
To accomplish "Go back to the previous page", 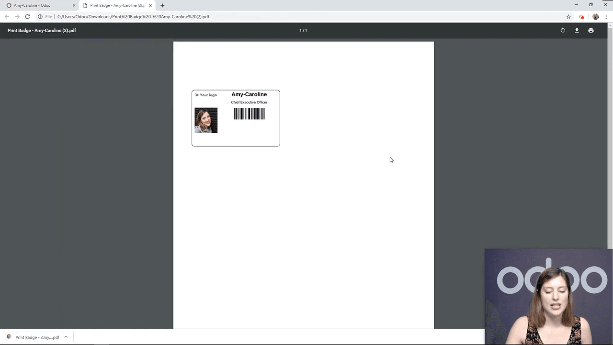I will 7,17.
